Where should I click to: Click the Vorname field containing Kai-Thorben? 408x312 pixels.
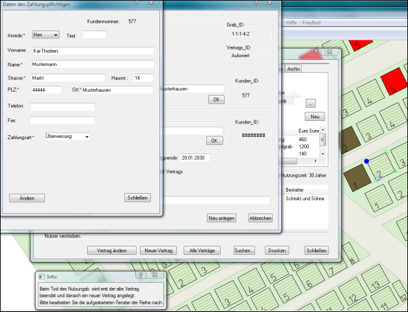(93, 51)
